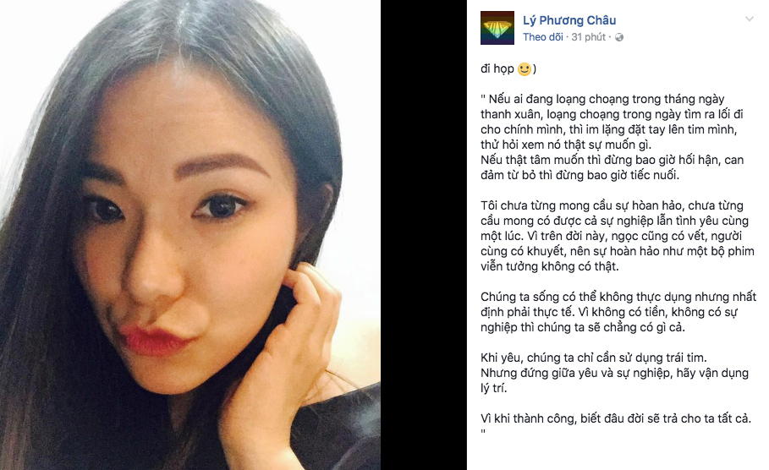Click the "đi họp" caption text
Viewport: 769px width, 470px height.
pos(497,69)
